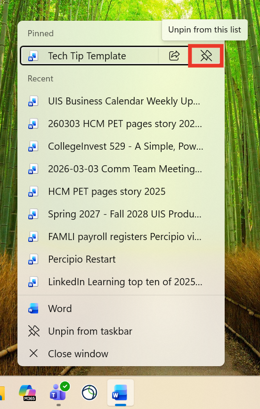Click the circular globe app taskbar icon

coord(89,393)
